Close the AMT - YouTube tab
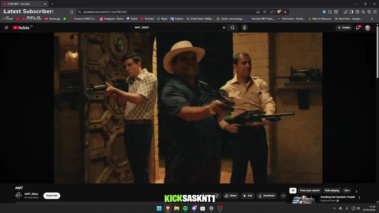The width and height of the screenshot is (379, 213). tap(45, 4)
